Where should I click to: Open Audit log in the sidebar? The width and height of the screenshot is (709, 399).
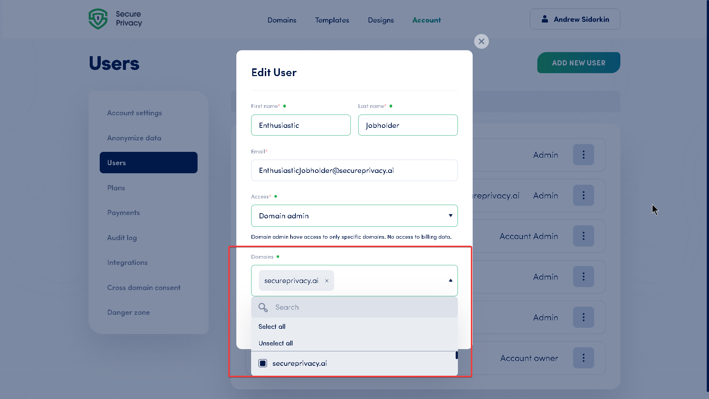point(122,238)
